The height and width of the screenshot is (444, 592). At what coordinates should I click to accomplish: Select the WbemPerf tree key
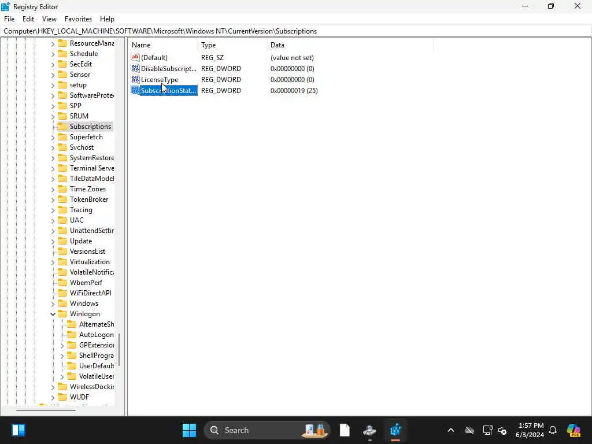pos(86,282)
